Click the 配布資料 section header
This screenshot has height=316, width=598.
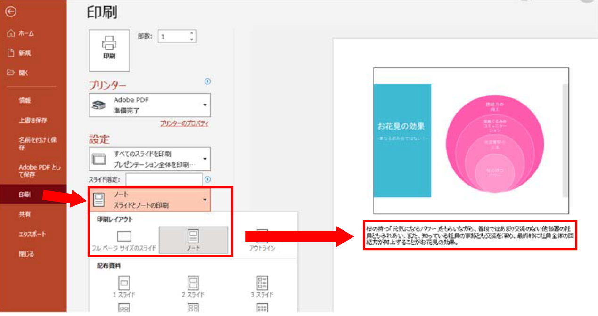tap(108, 266)
